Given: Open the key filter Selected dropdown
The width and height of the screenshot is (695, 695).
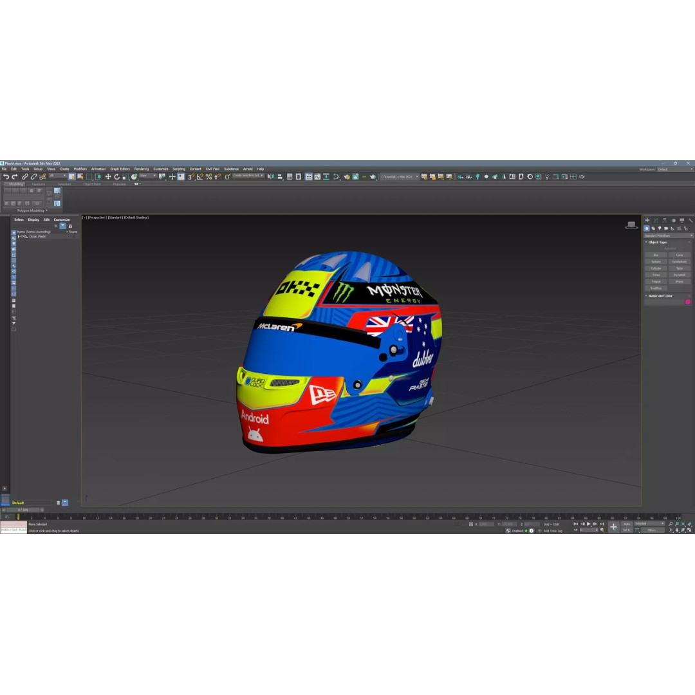Looking at the screenshot, I should tap(649, 524).
